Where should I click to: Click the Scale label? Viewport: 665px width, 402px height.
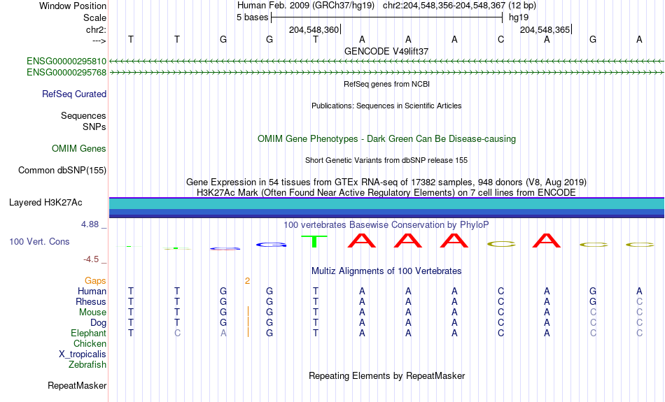pyautogui.click(x=94, y=17)
